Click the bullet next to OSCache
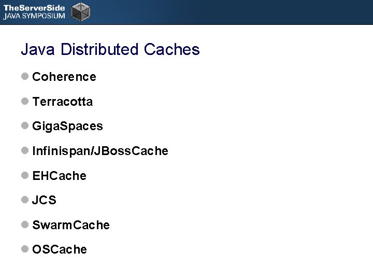Screen dimensions: 373x280 pyautogui.click(x=25, y=249)
